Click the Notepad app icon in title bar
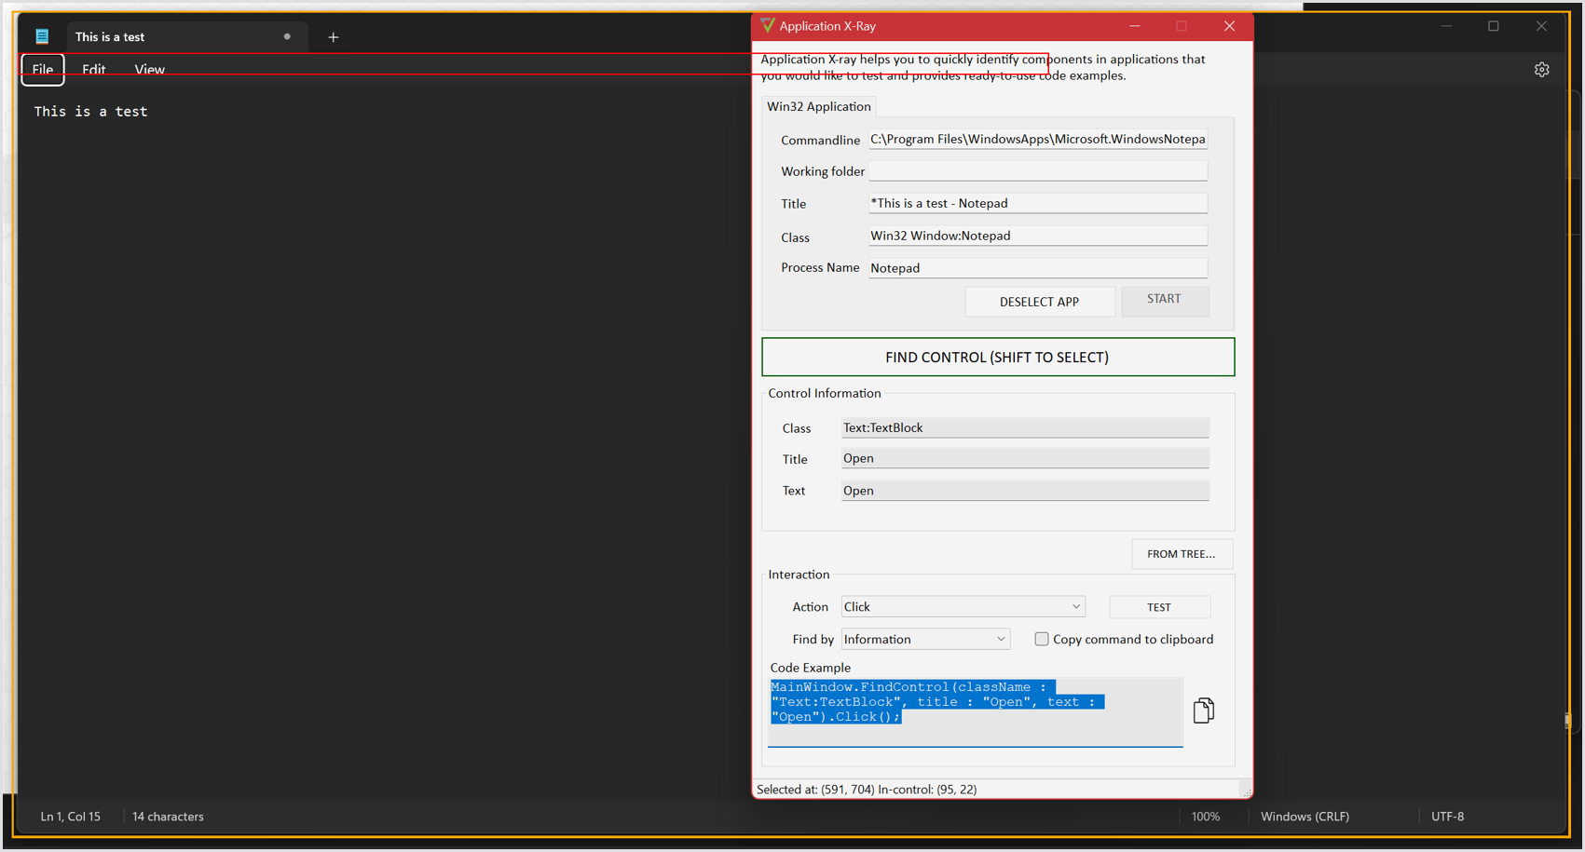 [x=42, y=37]
